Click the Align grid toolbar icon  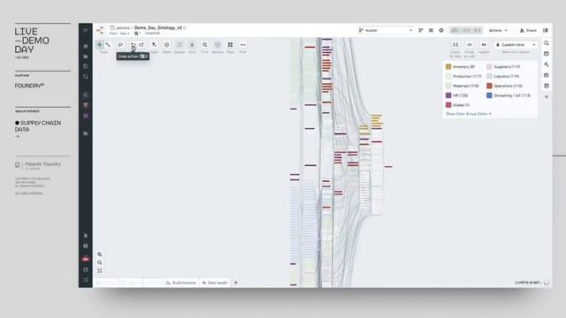(230, 45)
